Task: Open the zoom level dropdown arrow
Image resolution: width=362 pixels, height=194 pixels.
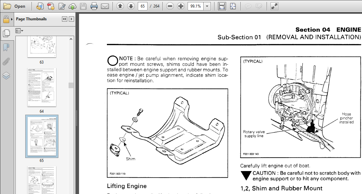Action: (x=207, y=6)
